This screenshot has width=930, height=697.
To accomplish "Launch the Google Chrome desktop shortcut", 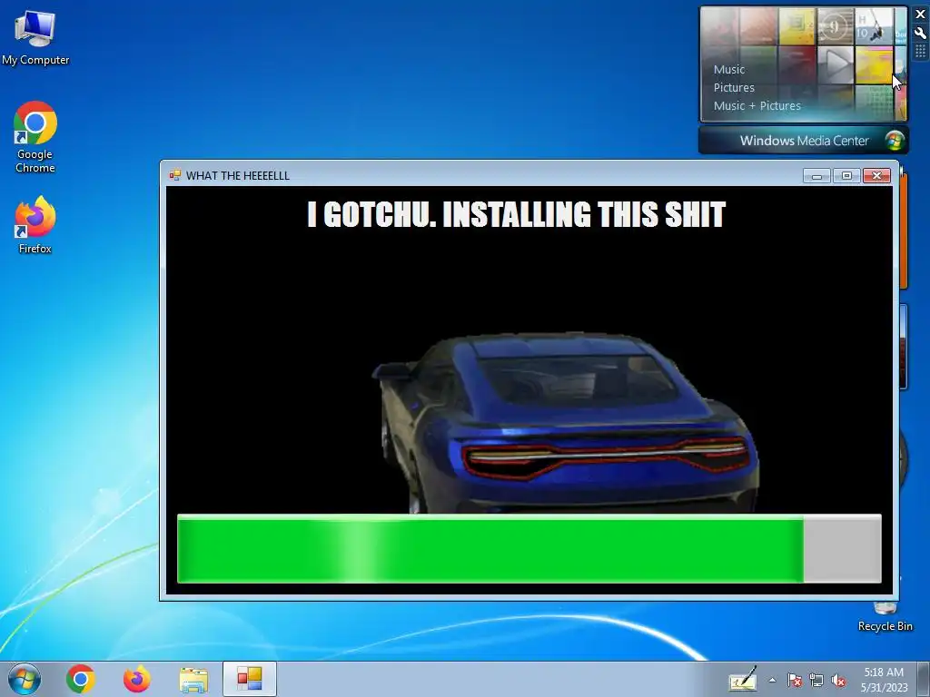I will (x=35, y=137).
